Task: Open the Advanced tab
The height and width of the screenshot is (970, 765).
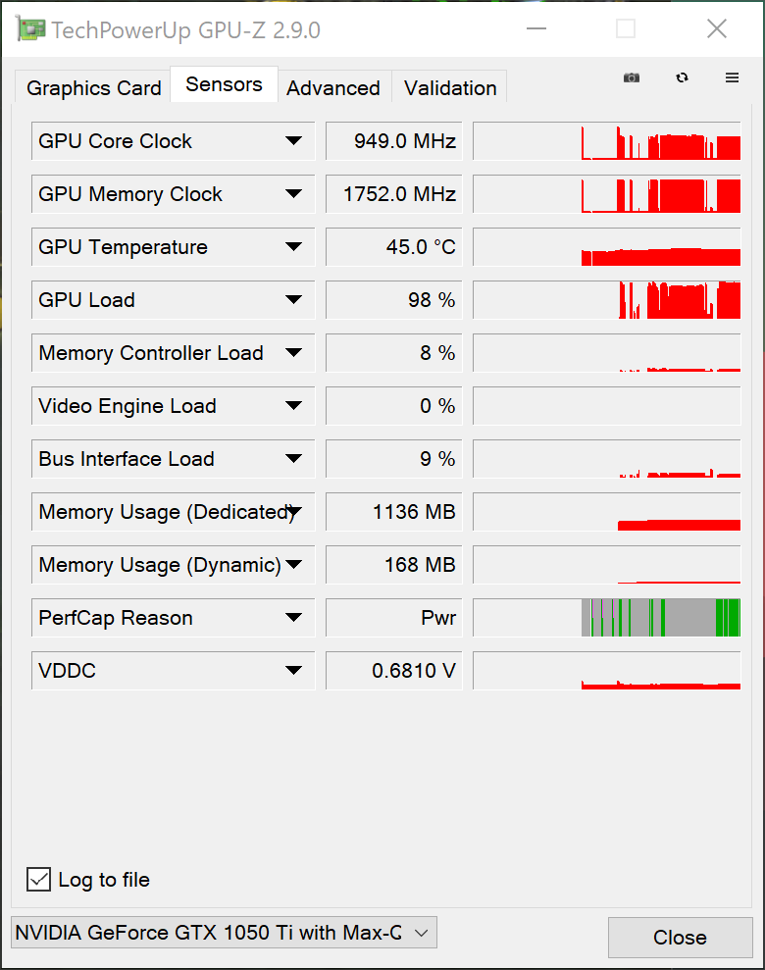Action: point(333,88)
